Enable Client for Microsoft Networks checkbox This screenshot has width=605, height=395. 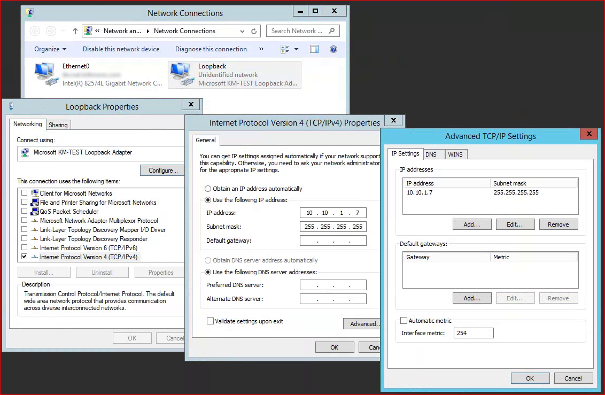coord(23,193)
